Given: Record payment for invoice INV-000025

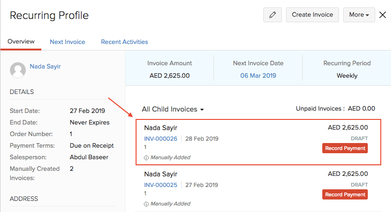Looking at the screenshot, I should pyautogui.click(x=345, y=194).
